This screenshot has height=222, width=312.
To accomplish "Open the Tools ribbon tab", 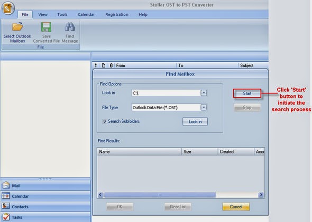I will pos(62,14).
